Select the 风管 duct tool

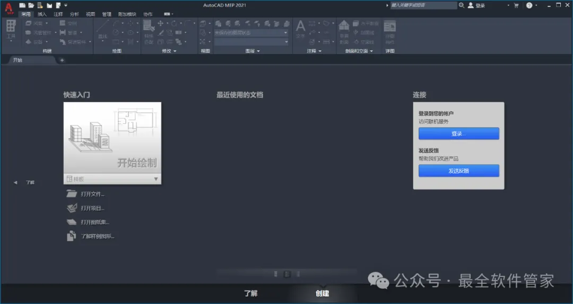(x=35, y=23)
